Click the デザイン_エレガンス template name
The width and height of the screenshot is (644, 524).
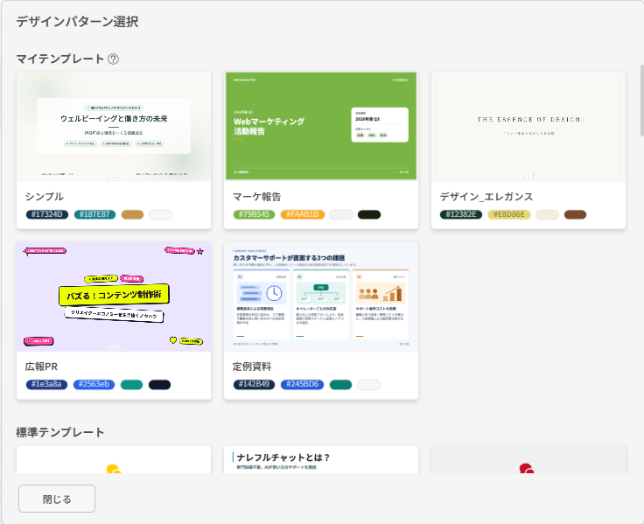tap(486, 197)
